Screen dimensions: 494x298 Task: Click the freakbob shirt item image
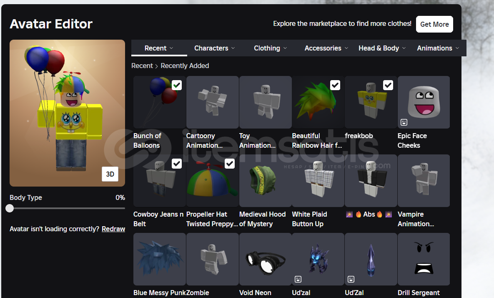[x=371, y=102]
